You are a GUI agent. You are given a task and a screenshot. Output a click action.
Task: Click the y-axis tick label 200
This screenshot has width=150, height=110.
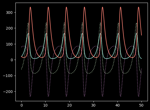[9, 28]
